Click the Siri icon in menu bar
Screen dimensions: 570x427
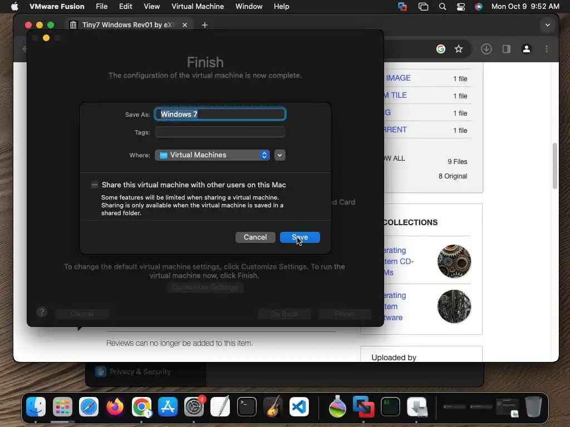tap(478, 6)
